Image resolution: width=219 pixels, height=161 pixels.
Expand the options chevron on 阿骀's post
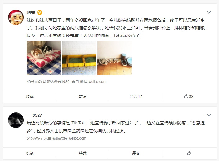209,12
